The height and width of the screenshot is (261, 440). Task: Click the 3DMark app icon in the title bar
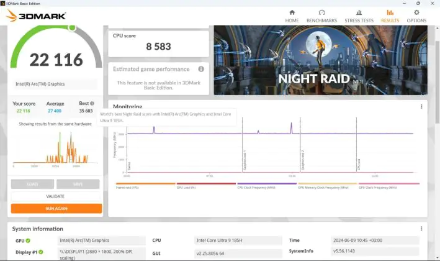(3, 3)
